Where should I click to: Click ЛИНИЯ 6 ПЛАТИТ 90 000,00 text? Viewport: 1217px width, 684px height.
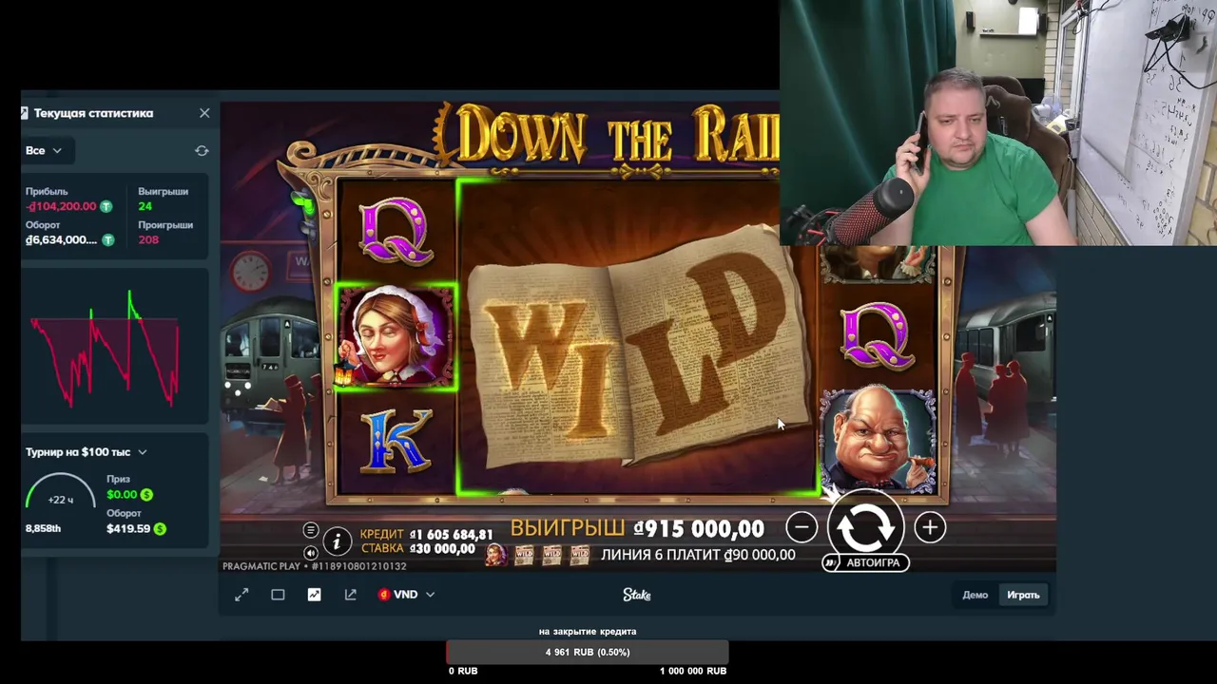coord(698,555)
